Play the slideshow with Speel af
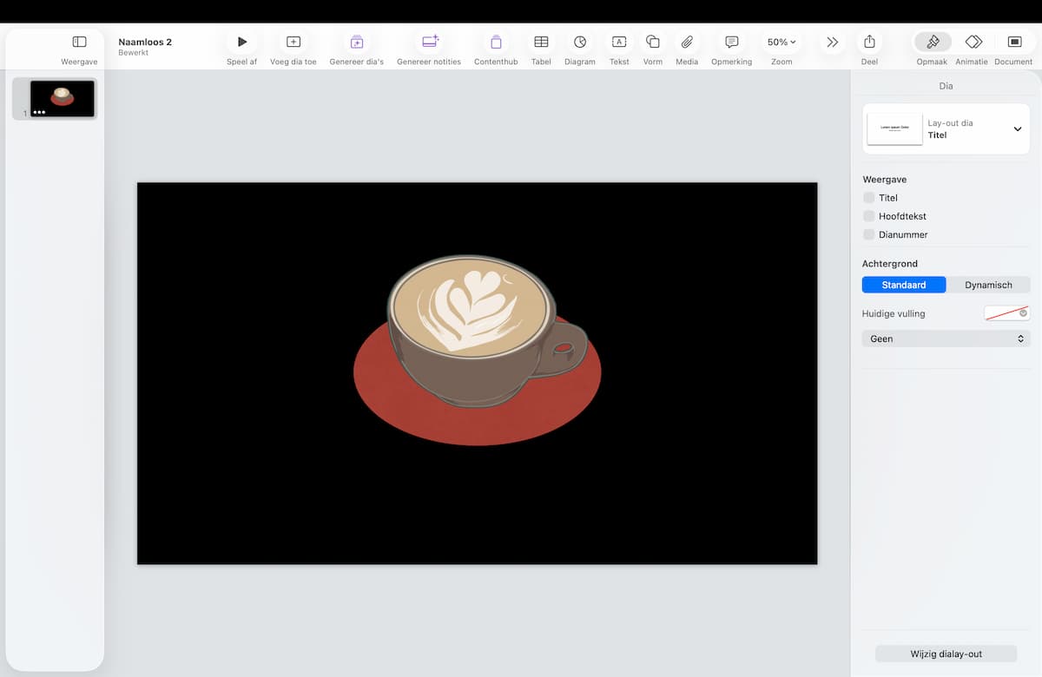Viewport: 1042px width, 677px height. pos(242,42)
